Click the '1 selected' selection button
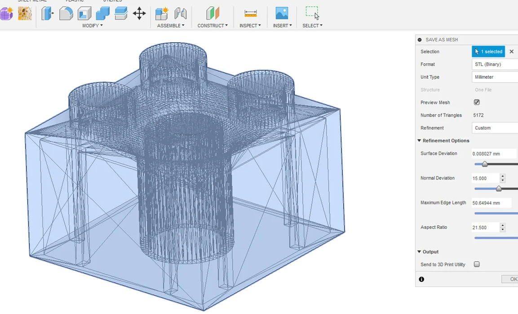This screenshot has width=518, height=314. pos(488,52)
